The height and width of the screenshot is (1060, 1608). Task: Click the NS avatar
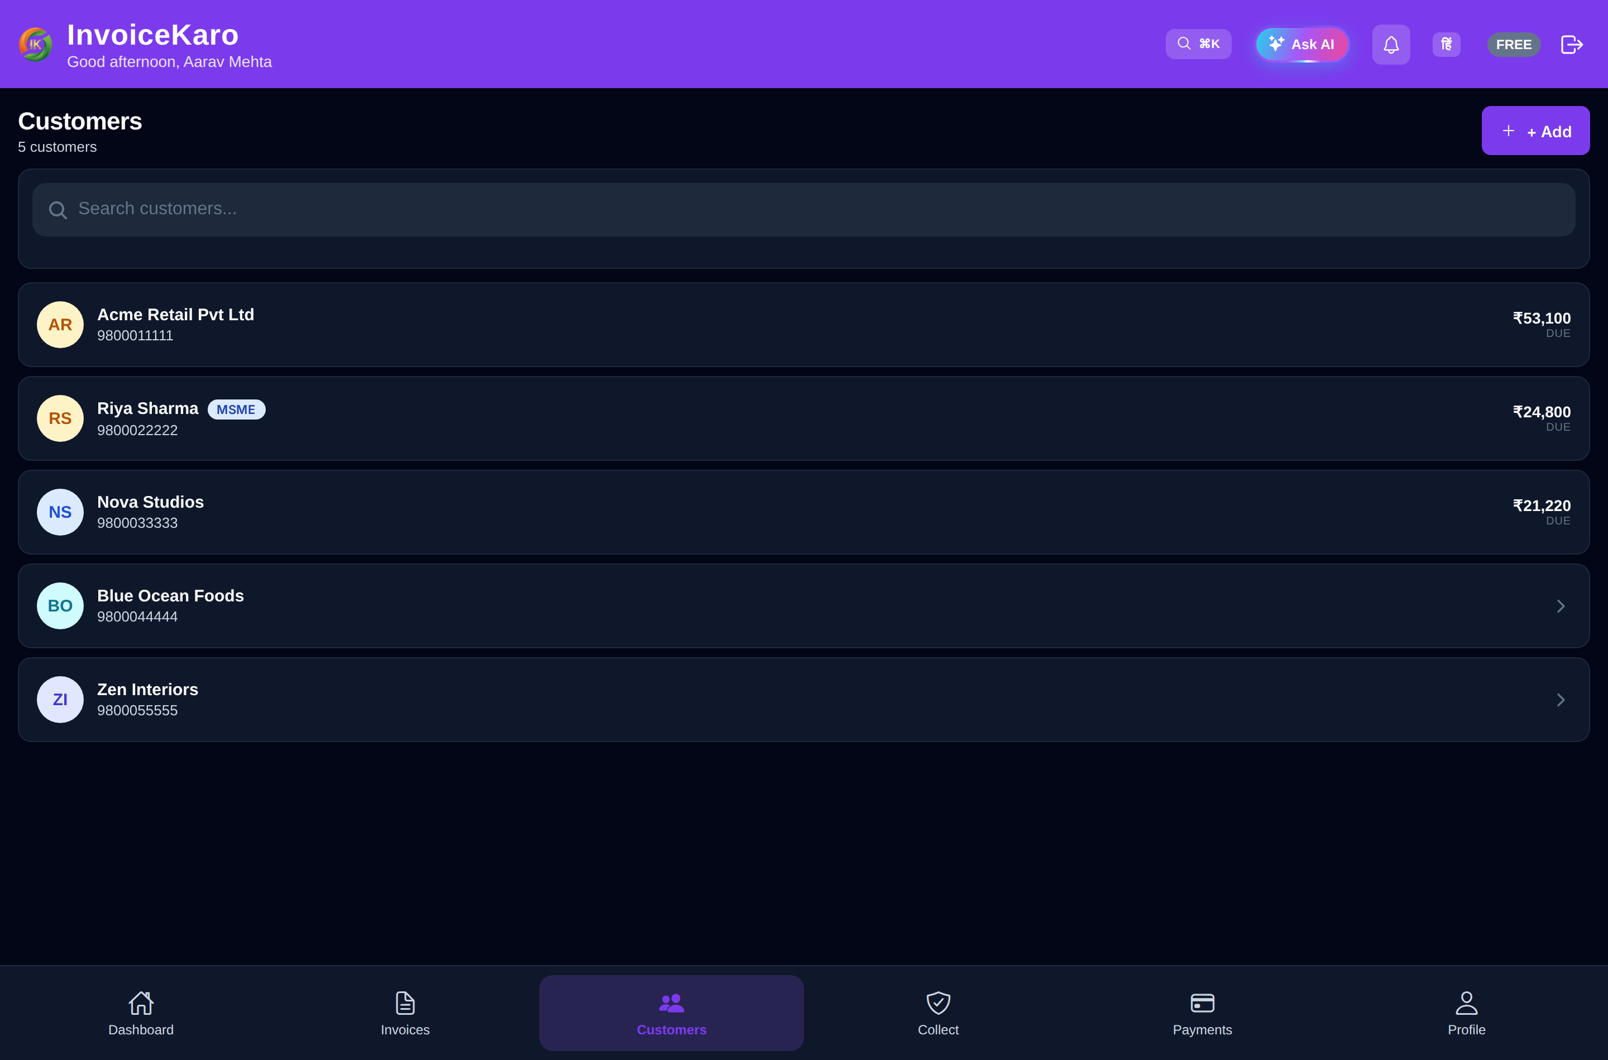click(x=60, y=512)
